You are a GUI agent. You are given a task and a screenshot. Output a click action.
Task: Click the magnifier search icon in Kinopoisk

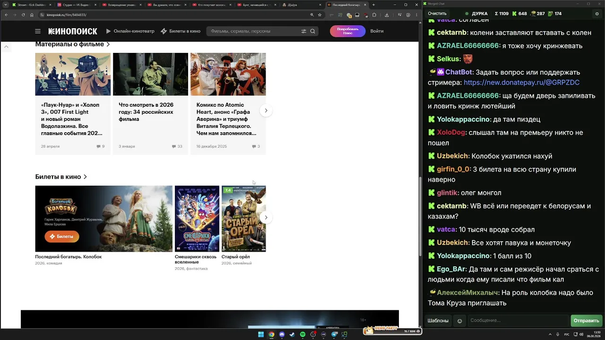tap(312, 31)
